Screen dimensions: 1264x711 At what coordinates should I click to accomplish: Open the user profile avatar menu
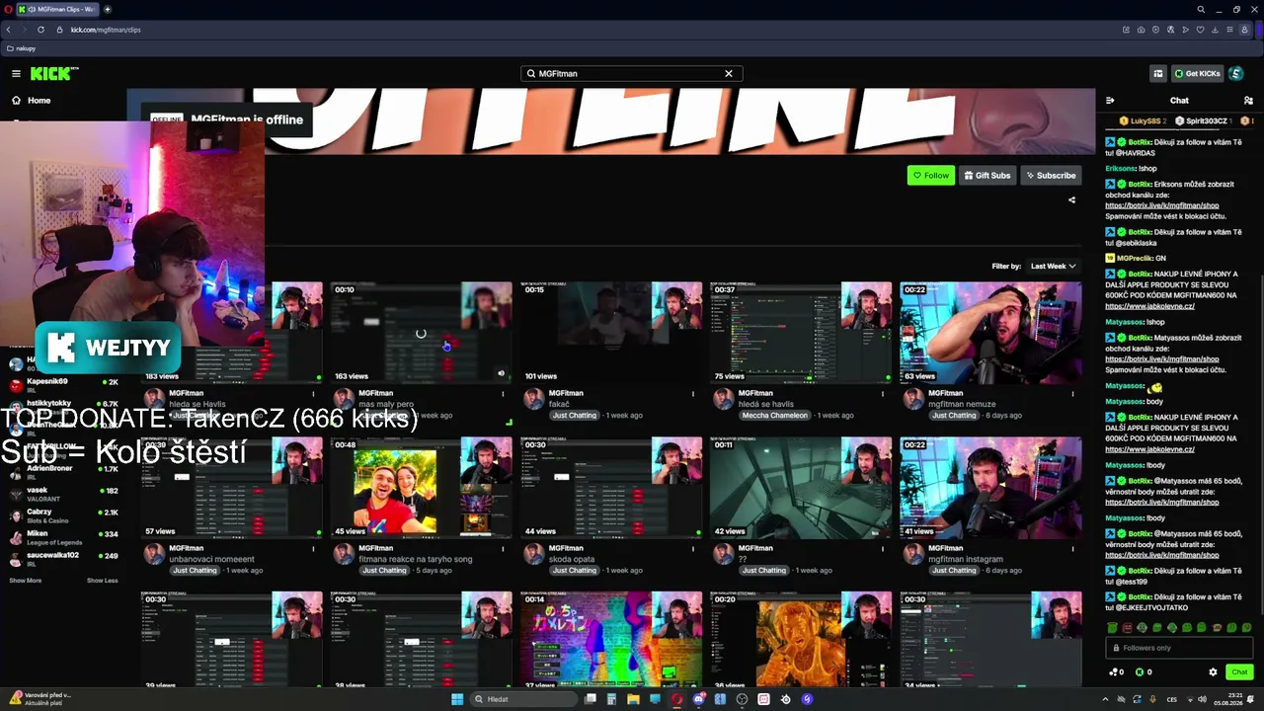coord(1236,74)
